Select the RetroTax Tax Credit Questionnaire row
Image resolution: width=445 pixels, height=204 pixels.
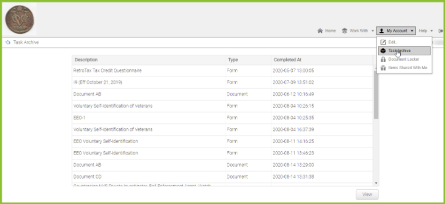[223, 71]
